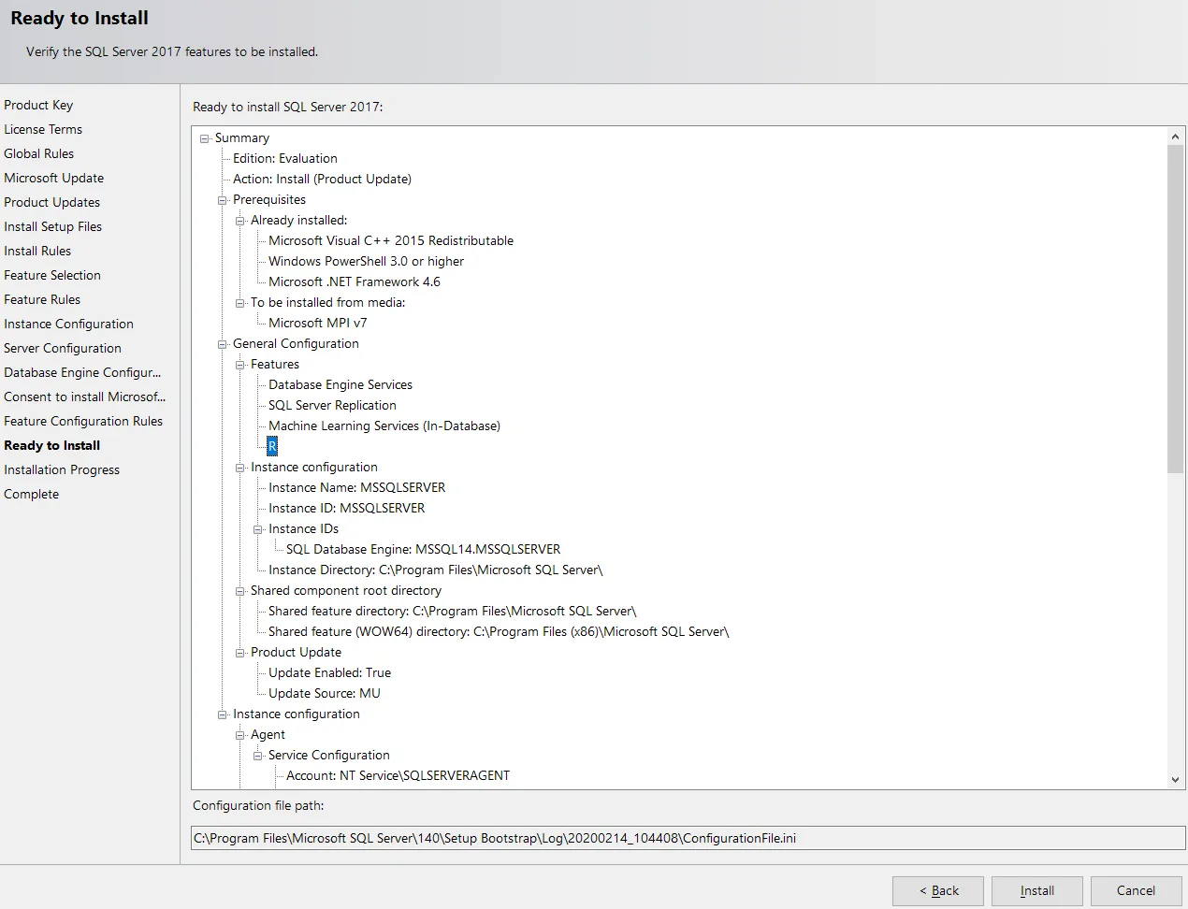
Task: Collapse the General Configuration node
Action: 223,344
